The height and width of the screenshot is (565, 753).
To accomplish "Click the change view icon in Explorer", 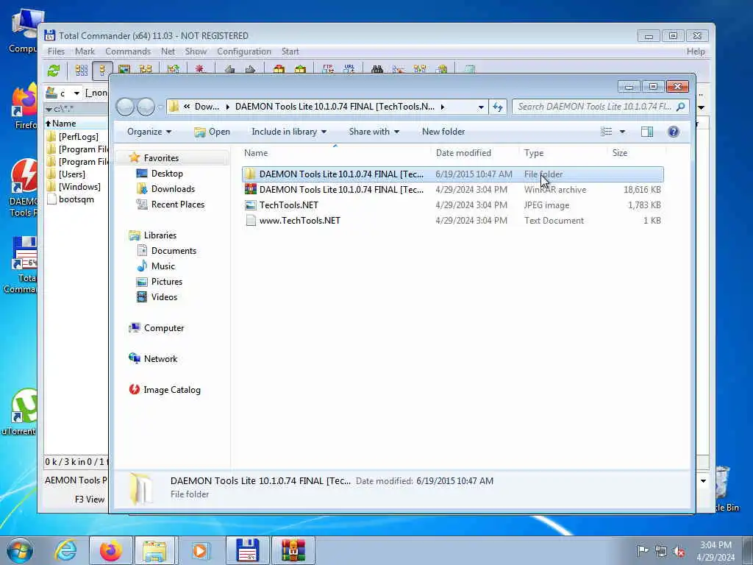I will click(606, 132).
